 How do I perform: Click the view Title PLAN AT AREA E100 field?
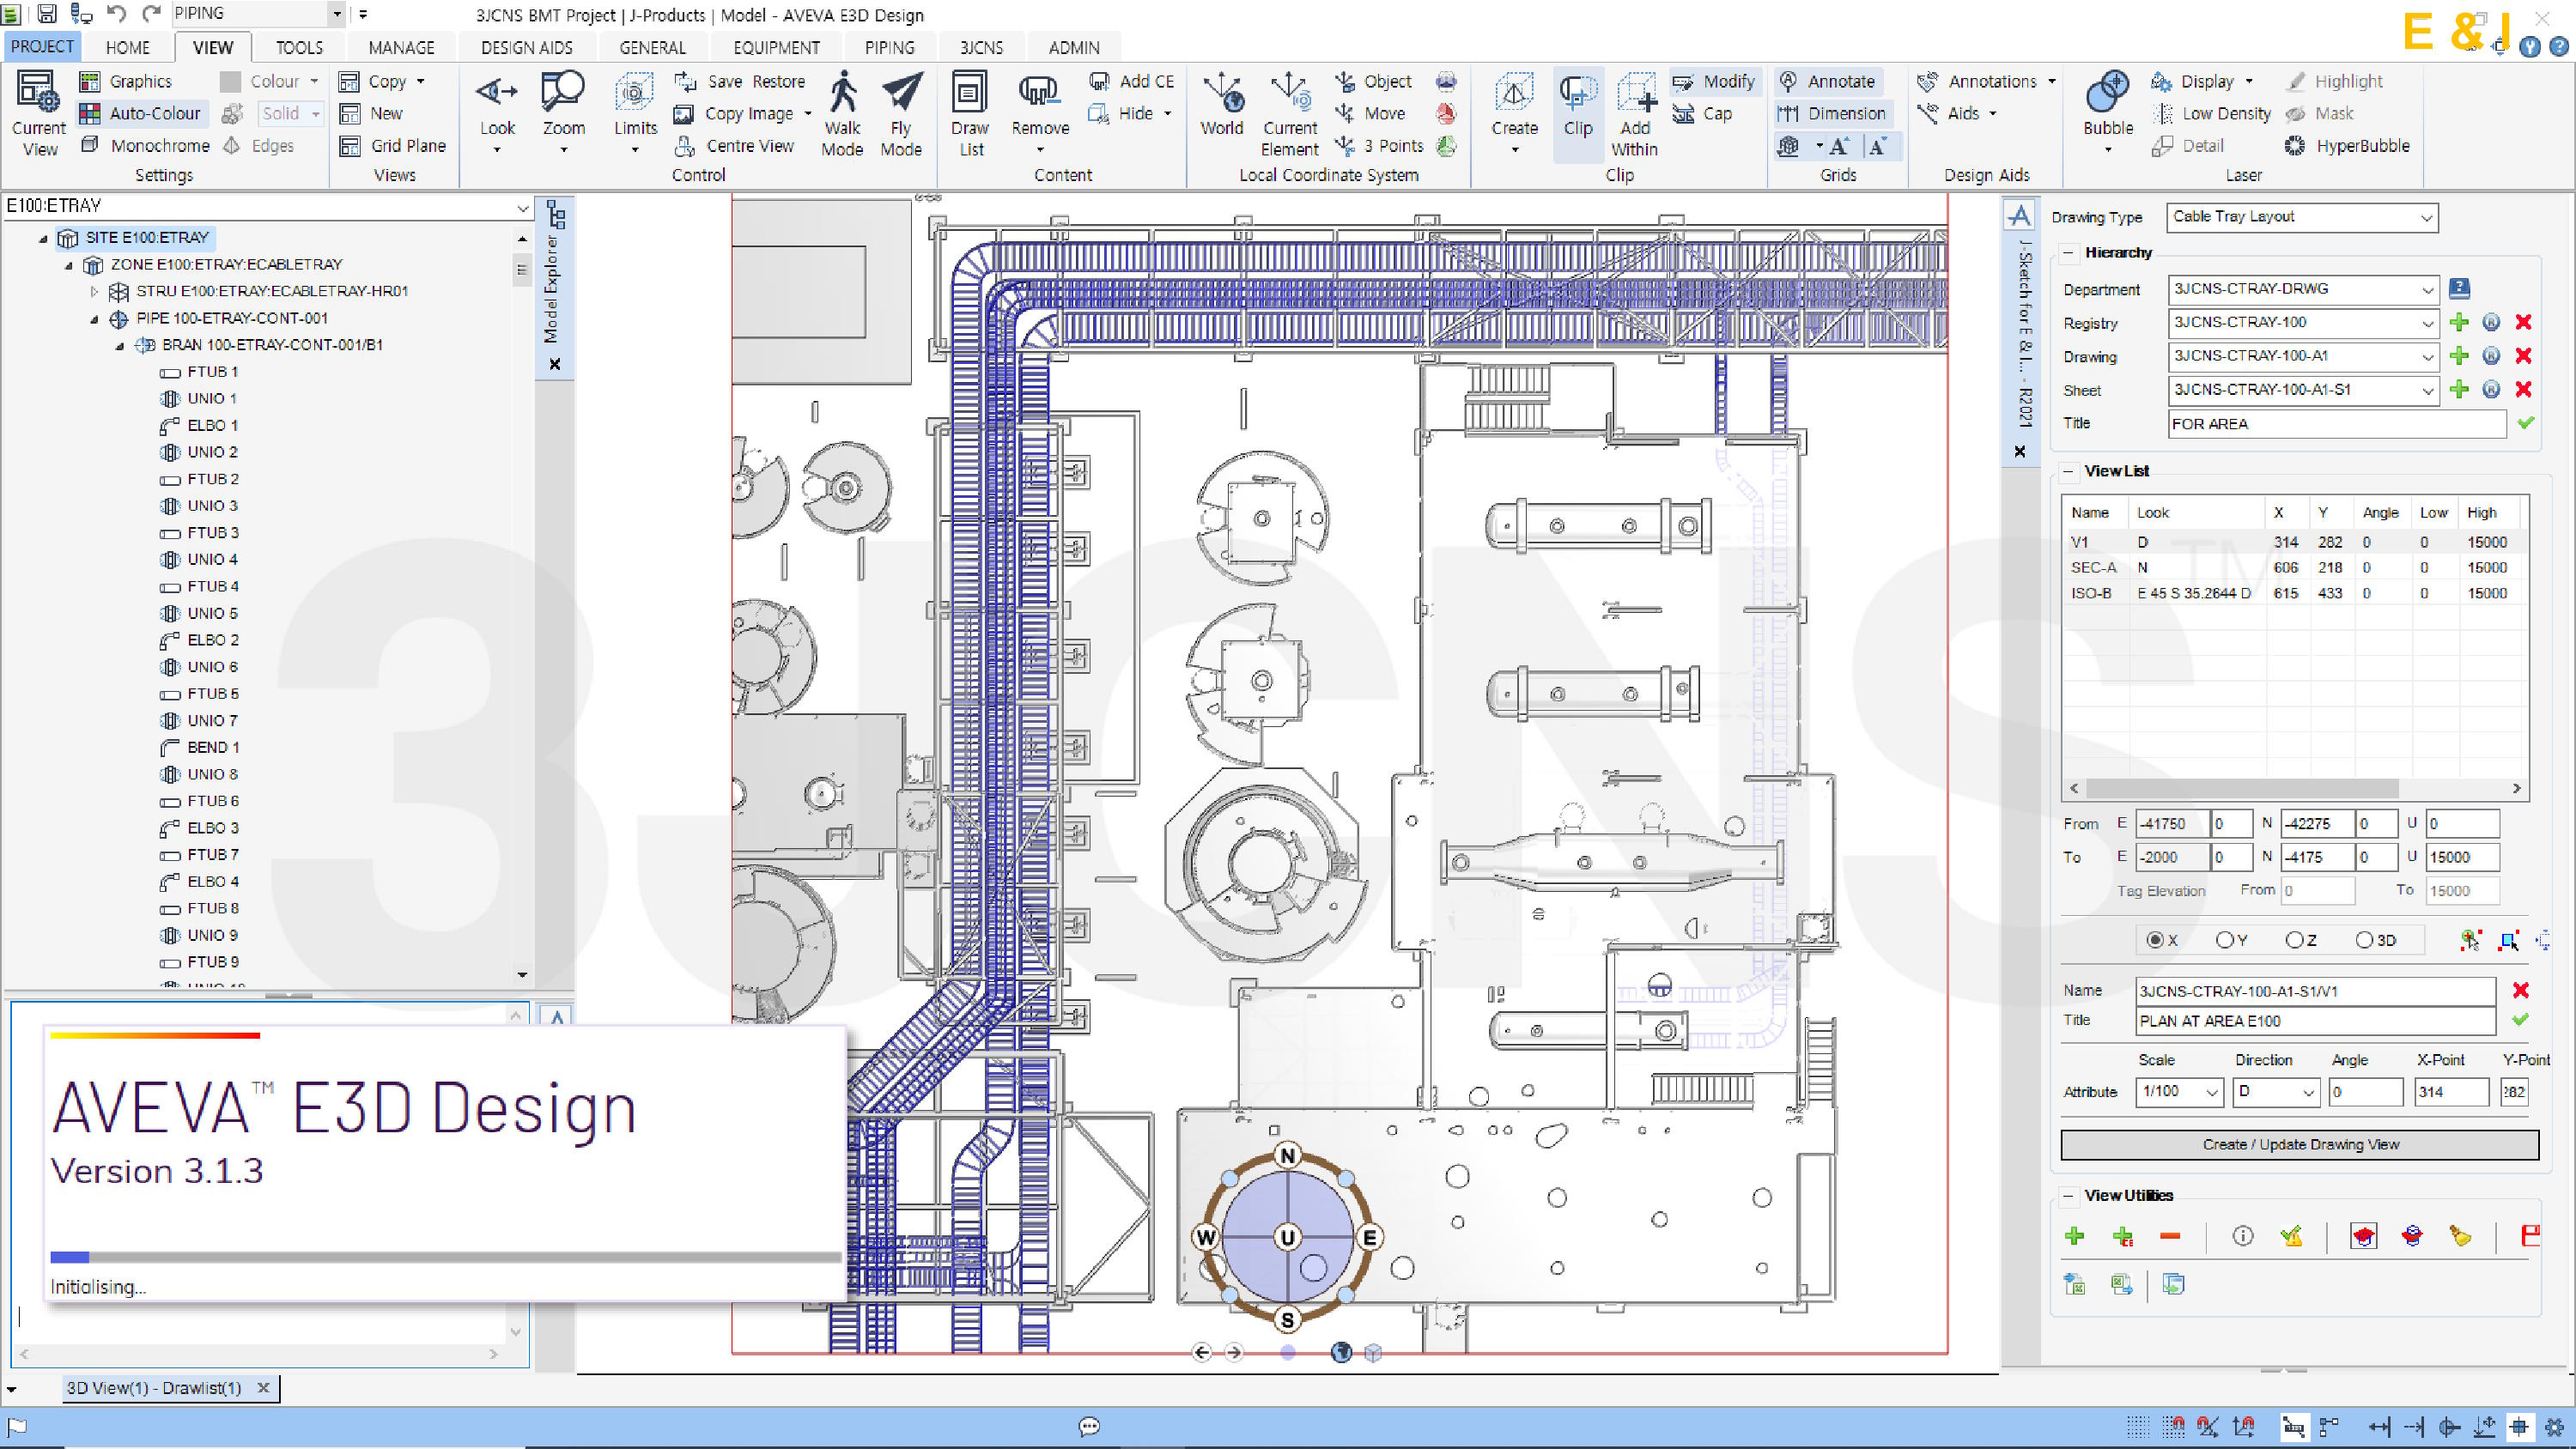(2315, 1021)
